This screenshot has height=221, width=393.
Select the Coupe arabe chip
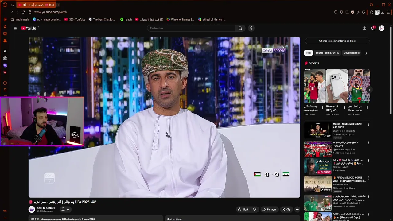coord(352,53)
